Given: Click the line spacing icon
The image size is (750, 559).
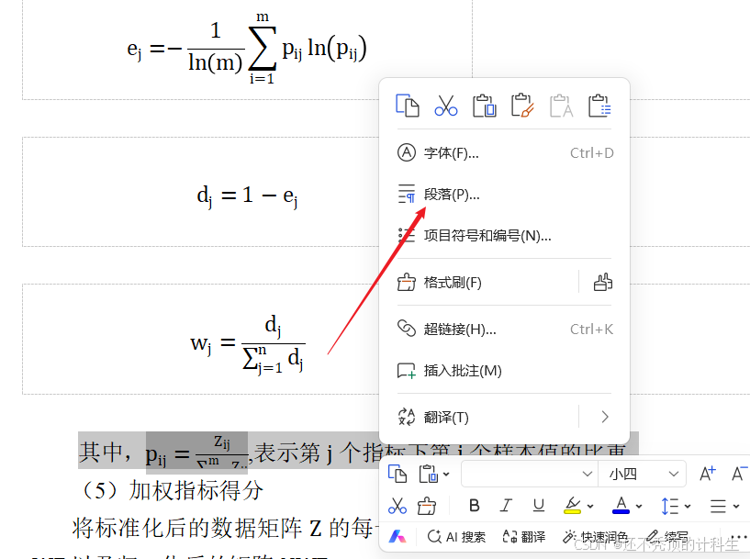Looking at the screenshot, I should 669,506.
